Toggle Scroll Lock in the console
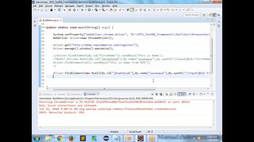The width and height of the screenshot is (254, 142). pyautogui.click(x=171, y=94)
